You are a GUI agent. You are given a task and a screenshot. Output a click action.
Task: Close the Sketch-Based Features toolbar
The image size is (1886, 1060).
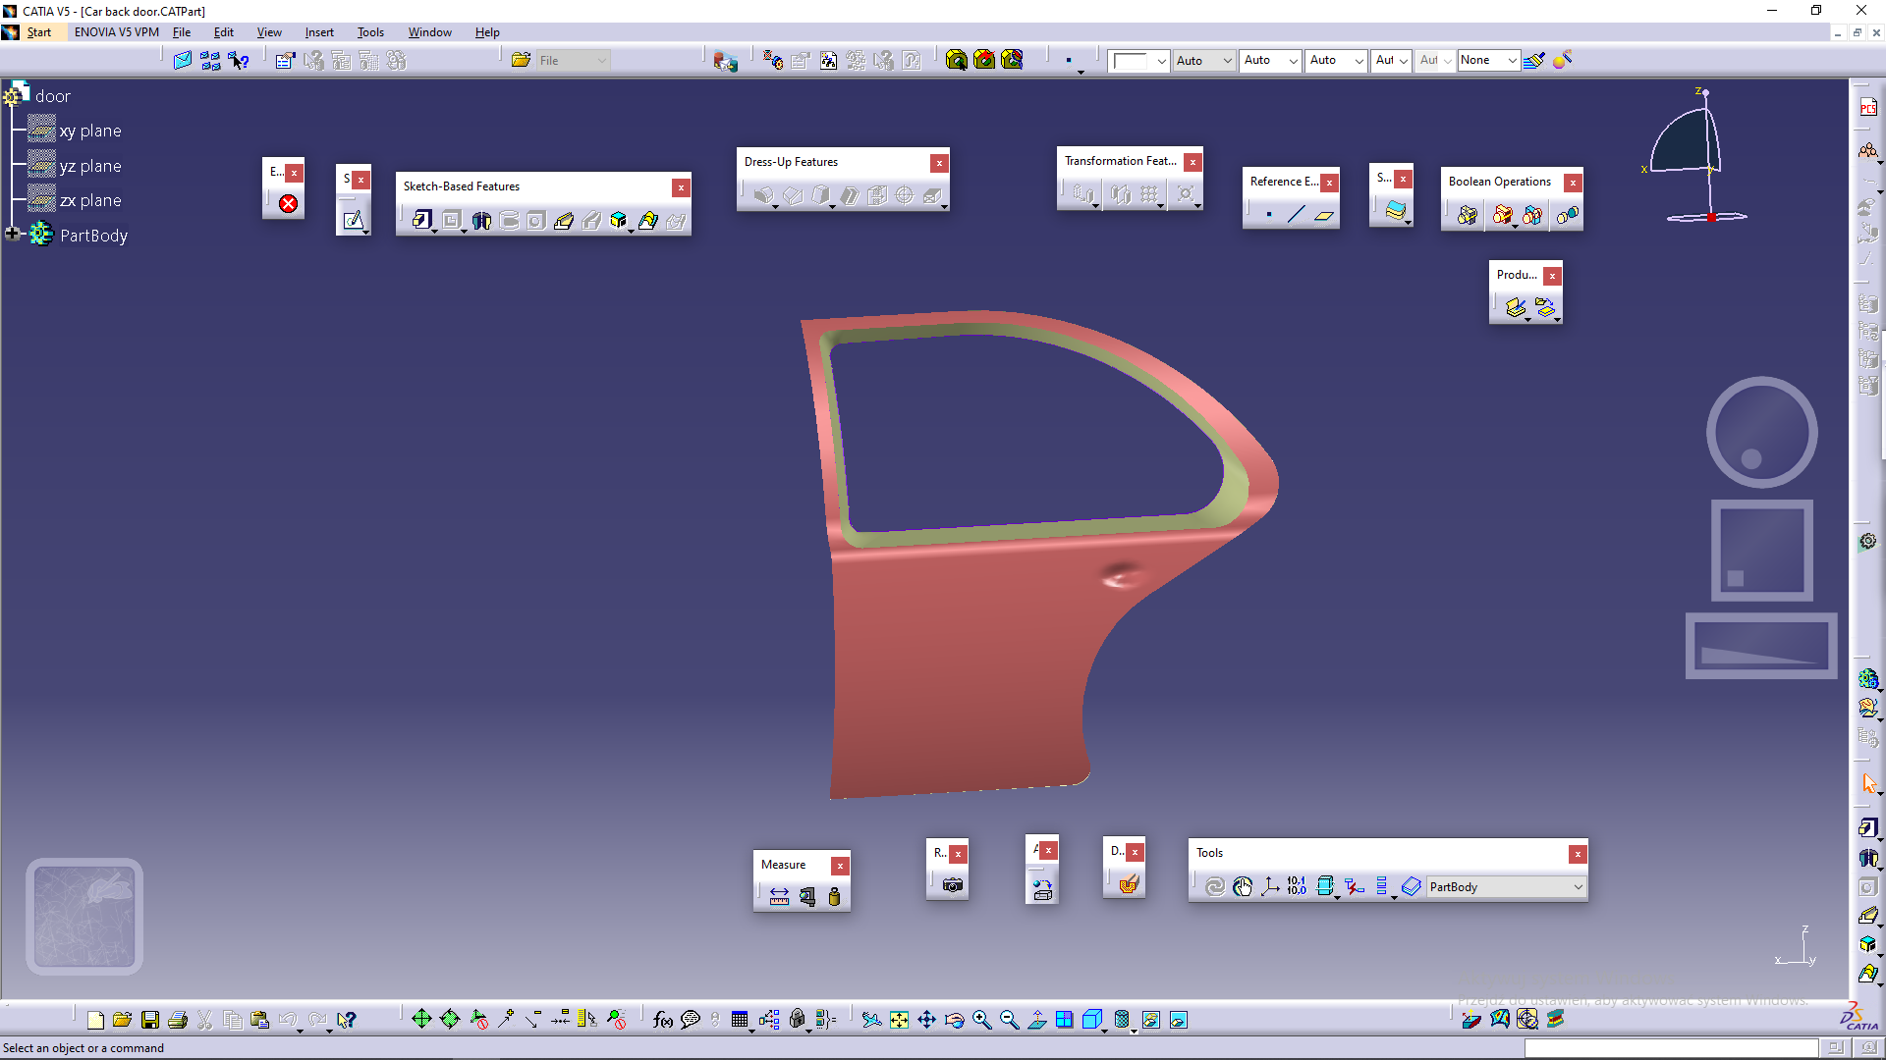click(x=681, y=187)
